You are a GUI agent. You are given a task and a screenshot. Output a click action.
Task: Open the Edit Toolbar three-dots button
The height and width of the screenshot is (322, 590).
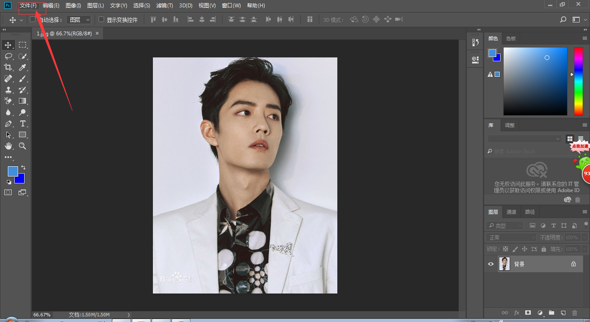8,158
